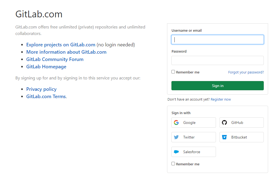Visit the GitLab Community Forum
This screenshot has width=276, height=177.
(55, 59)
